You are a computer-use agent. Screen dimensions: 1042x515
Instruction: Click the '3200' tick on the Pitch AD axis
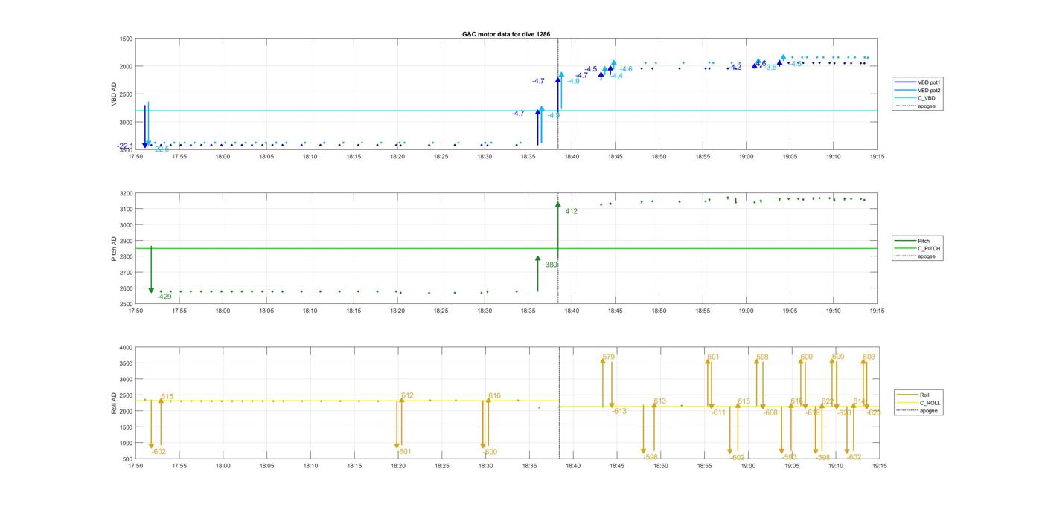click(127, 193)
